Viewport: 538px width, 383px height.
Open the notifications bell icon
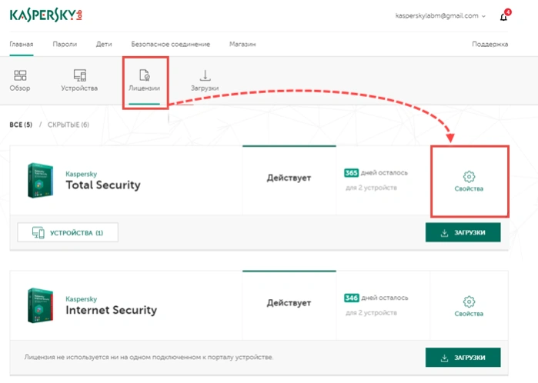tap(504, 16)
